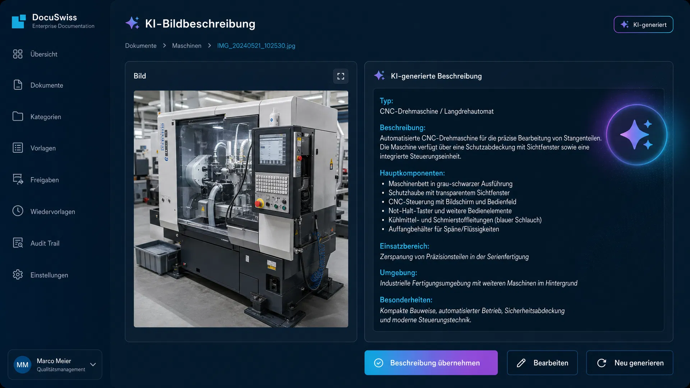This screenshot has width=690, height=388.
Task: Click the Einsatzbereich heading
Action: click(x=405, y=246)
